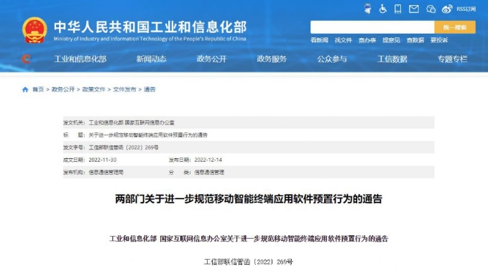Open the 专题专栏 navigation menu
488x274 pixels.
pyautogui.click(x=453, y=59)
